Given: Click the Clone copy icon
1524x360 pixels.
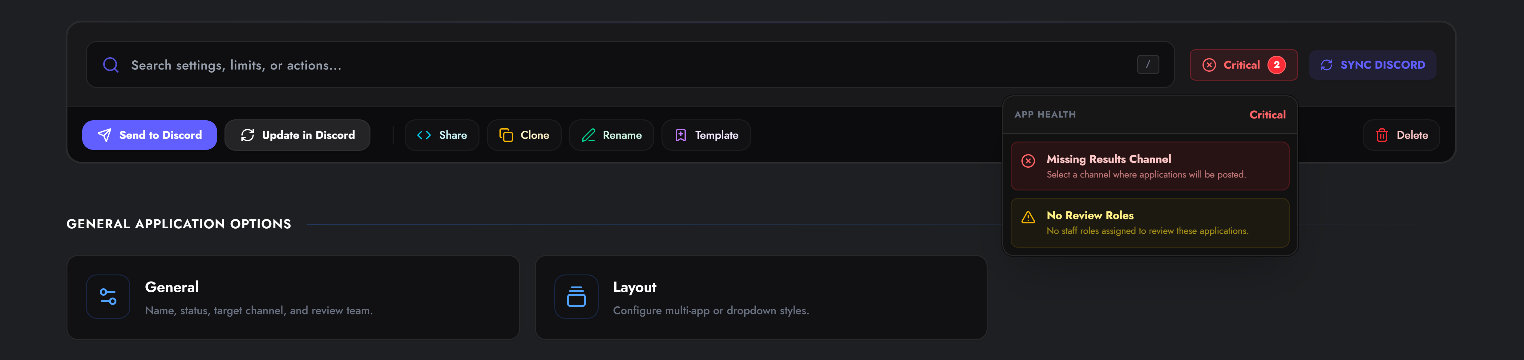Looking at the screenshot, I should click(x=506, y=135).
